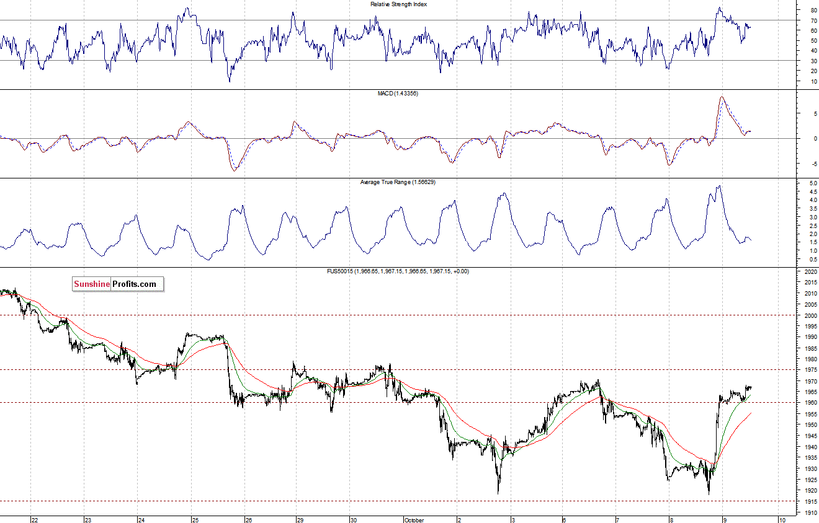Click the 2000 price on the price scale
Screen dimensions: 819x523
click(811, 315)
